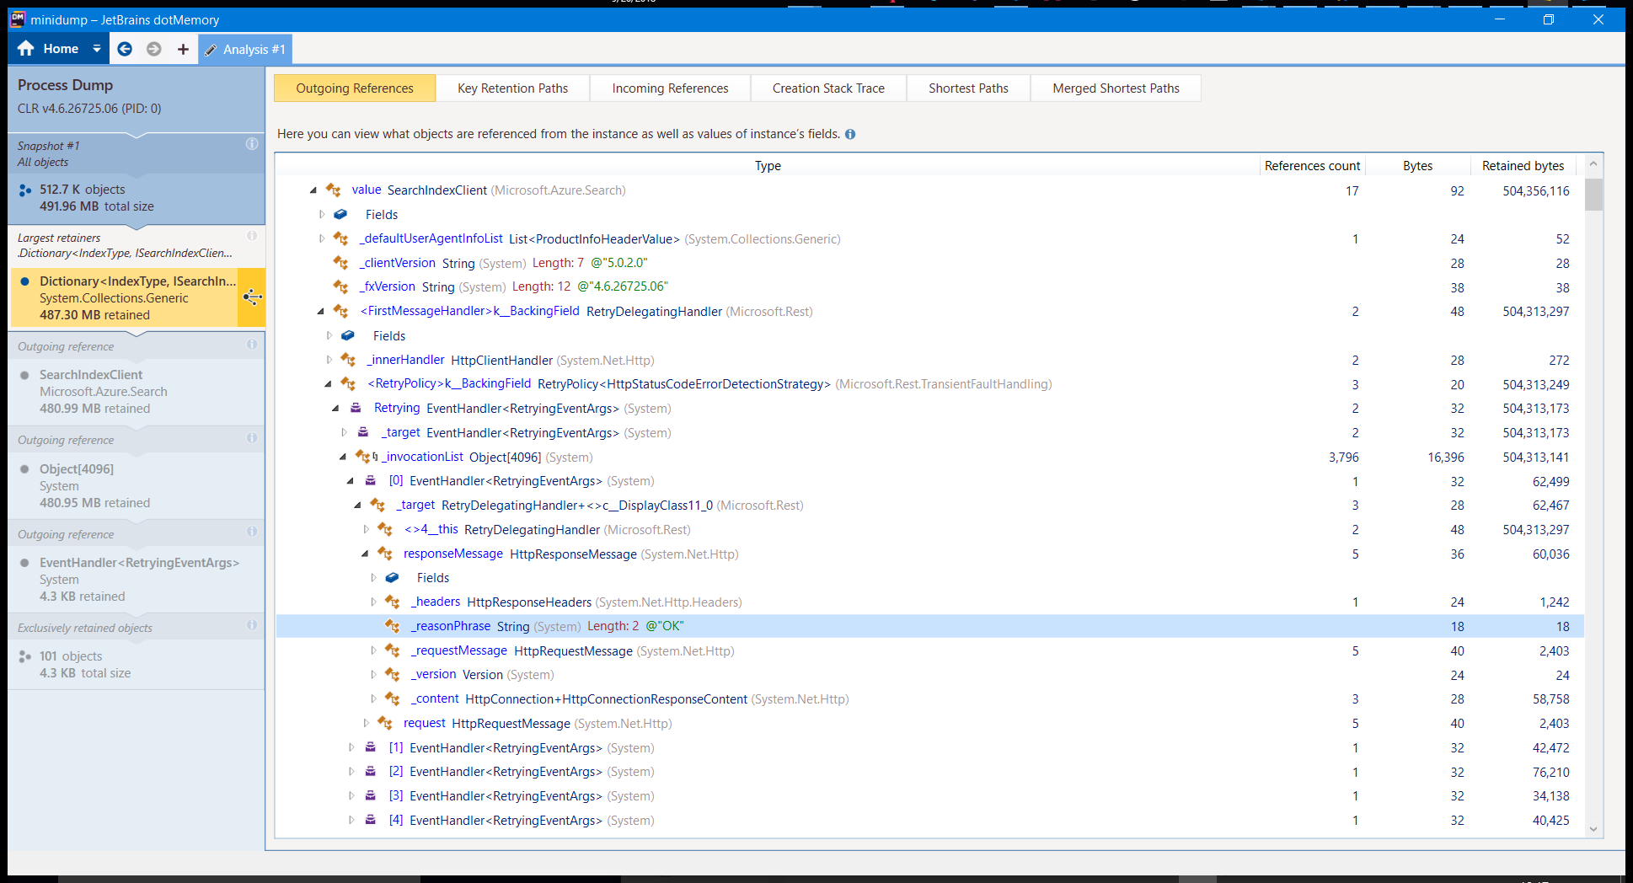The image size is (1633, 883).
Task: Click the Type column header
Action: (768, 166)
